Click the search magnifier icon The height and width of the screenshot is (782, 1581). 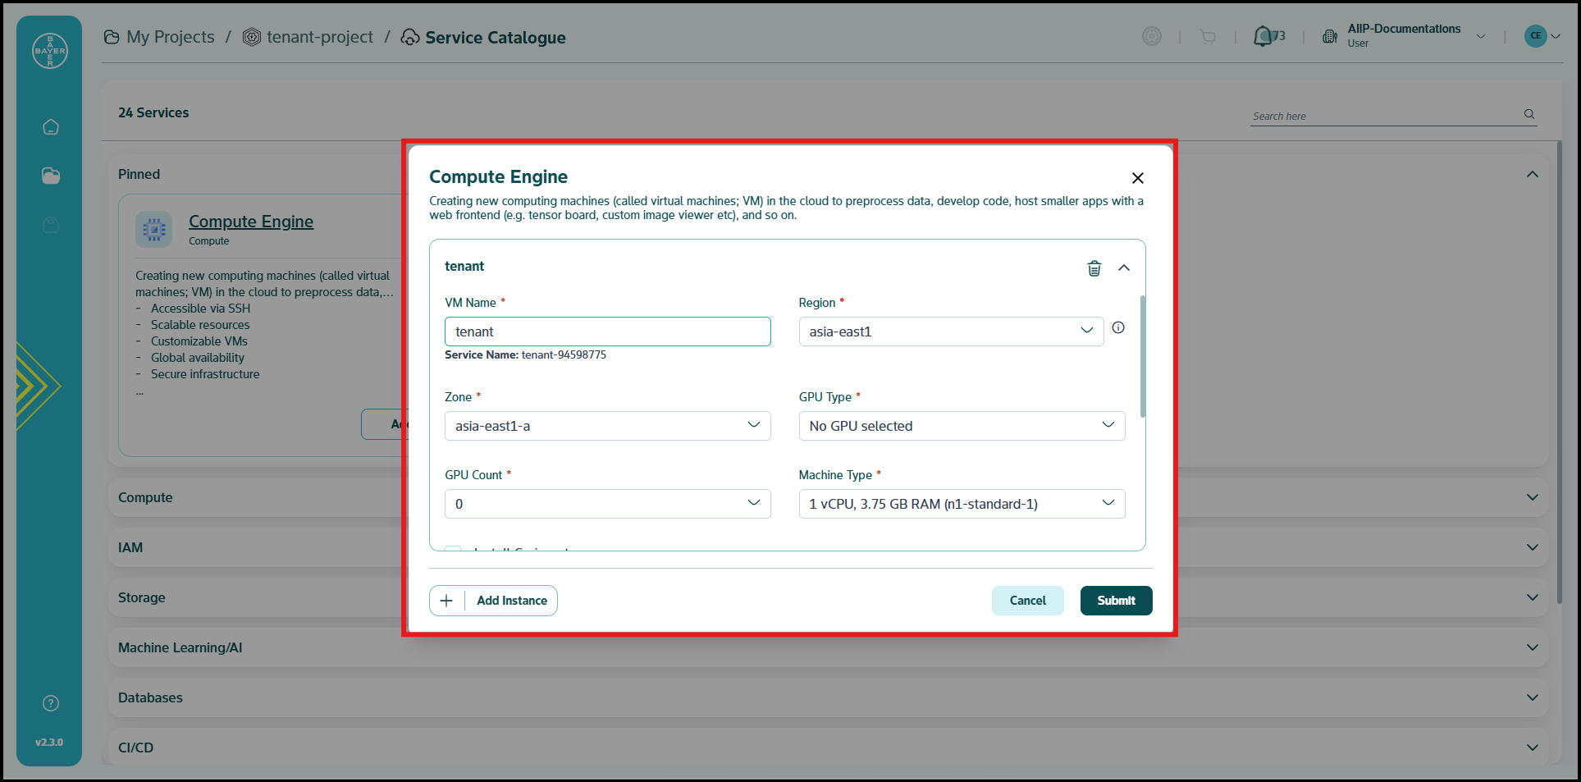coord(1529,115)
